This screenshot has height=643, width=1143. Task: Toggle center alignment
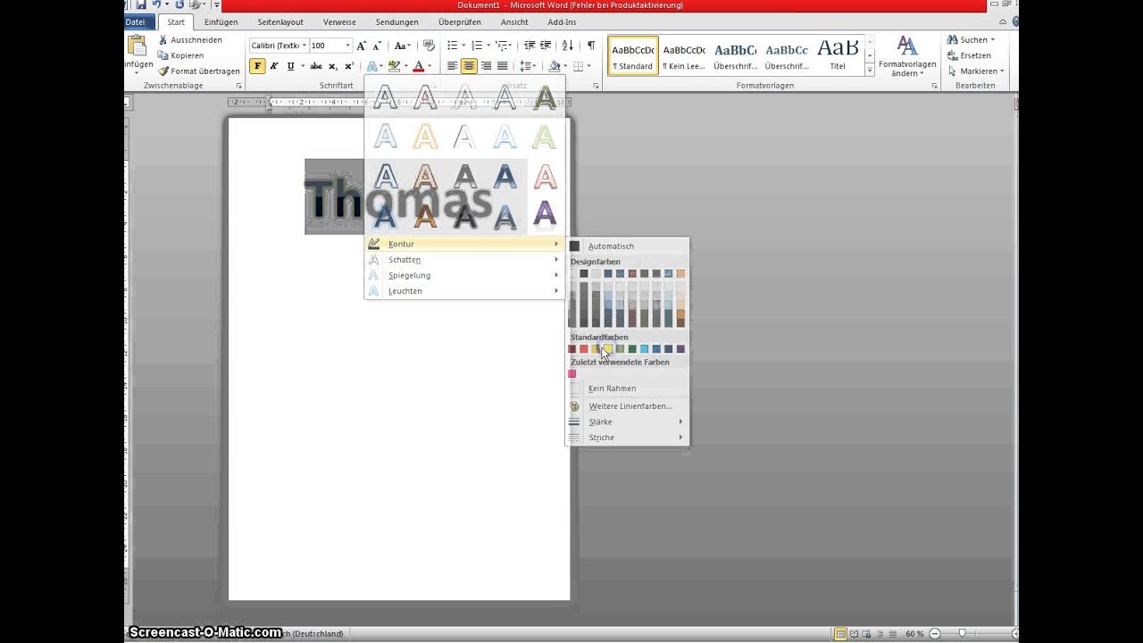[x=469, y=66]
